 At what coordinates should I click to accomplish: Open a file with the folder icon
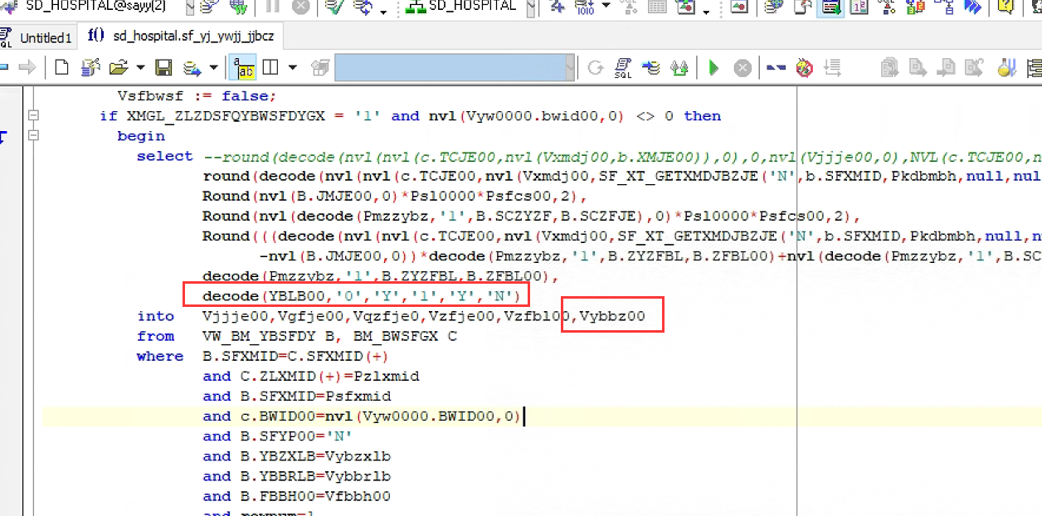click(x=118, y=67)
